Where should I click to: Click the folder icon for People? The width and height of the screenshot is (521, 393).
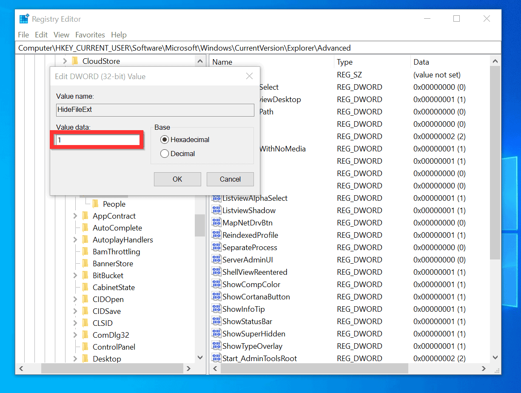point(95,204)
